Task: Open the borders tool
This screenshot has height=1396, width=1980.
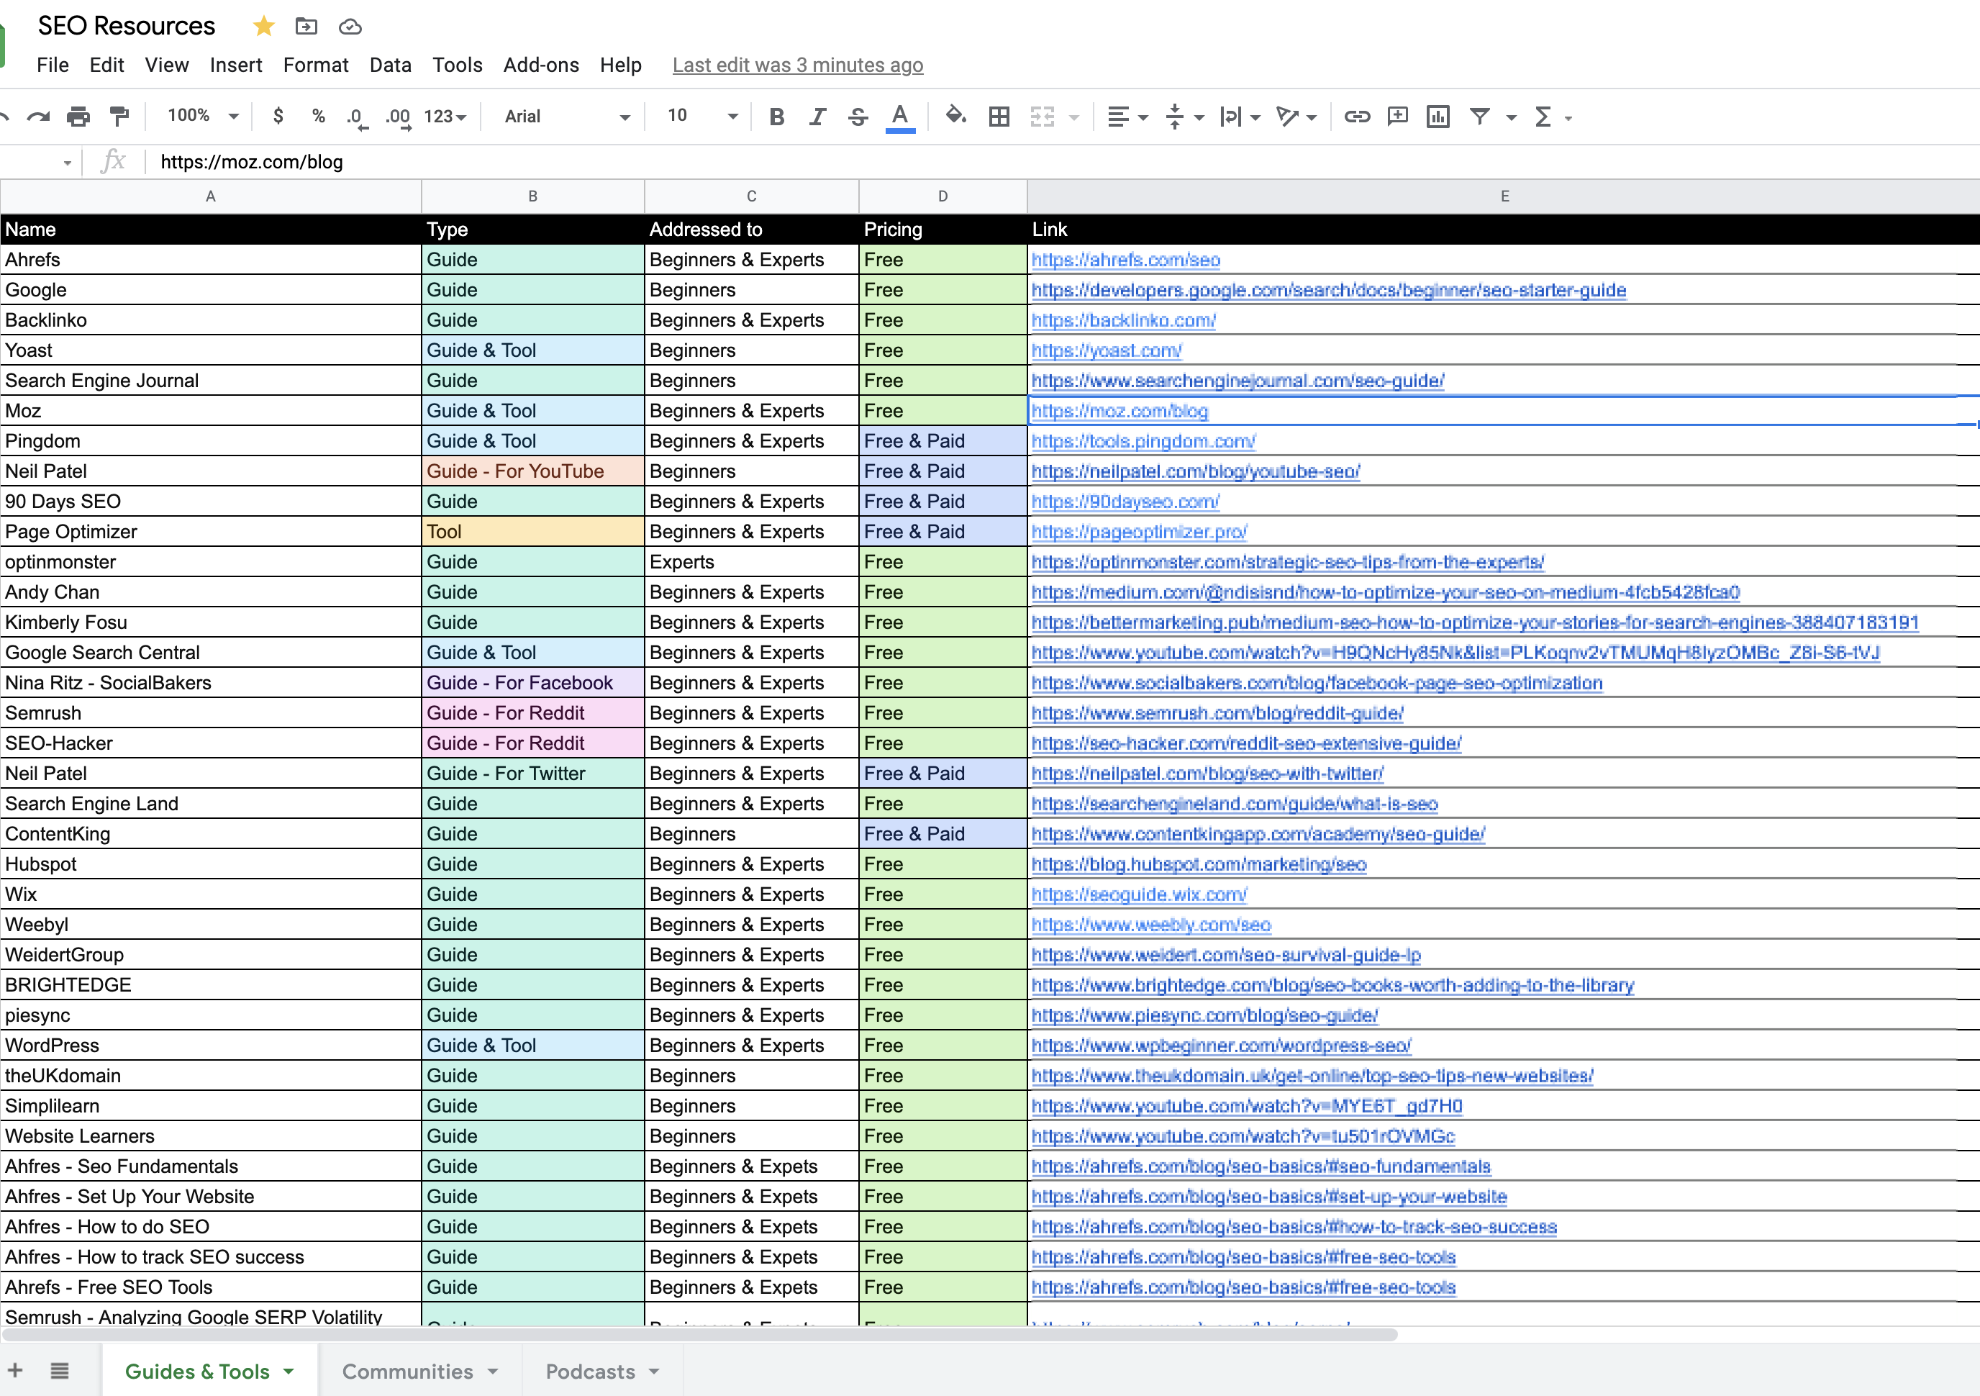Action: pos(999,117)
